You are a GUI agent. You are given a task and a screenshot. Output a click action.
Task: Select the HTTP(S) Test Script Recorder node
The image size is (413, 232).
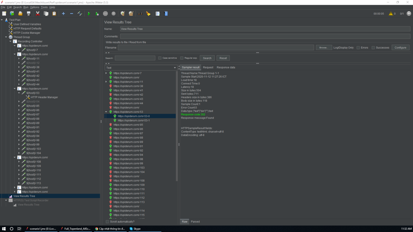coord(31,200)
